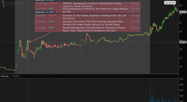This screenshot has width=187, height=102.
Task: Expand the [+] after 'Has Left The FDA'
Action: pos(73,18)
